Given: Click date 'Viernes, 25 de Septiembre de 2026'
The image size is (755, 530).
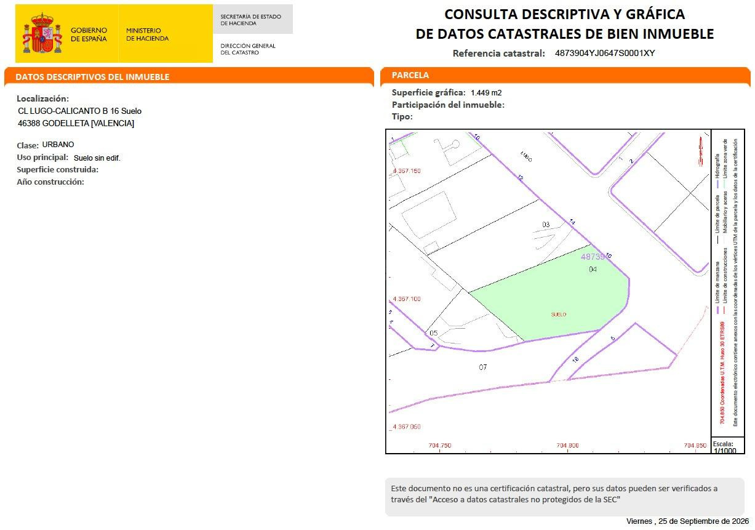Looking at the screenshot, I should point(687,521).
